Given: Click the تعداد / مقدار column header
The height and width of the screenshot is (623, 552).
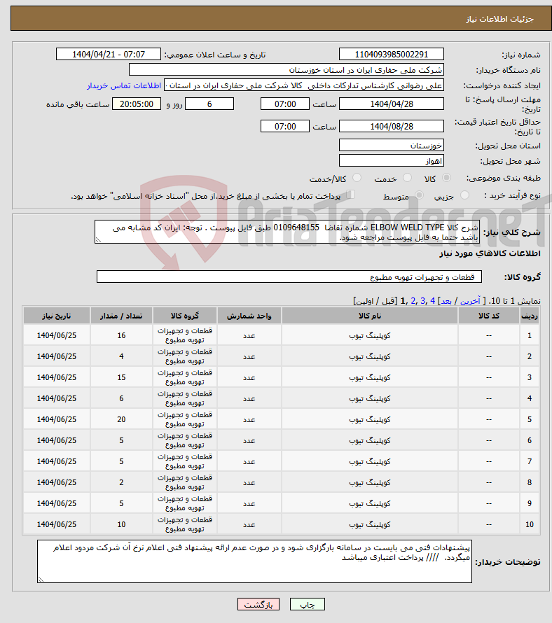Looking at the screenshot, I should coord(121,316).
